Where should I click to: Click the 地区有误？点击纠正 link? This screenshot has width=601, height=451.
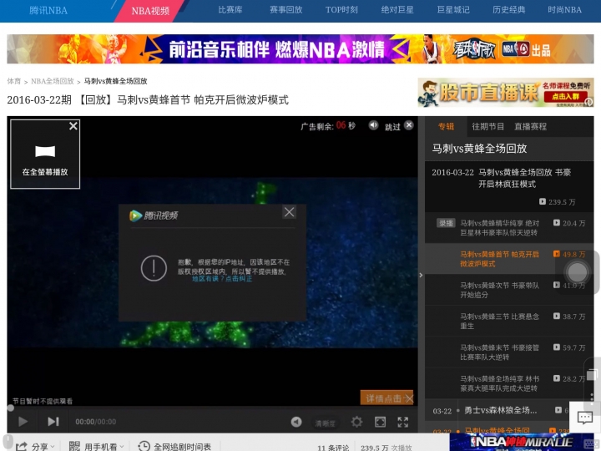[x=222, y=279]
